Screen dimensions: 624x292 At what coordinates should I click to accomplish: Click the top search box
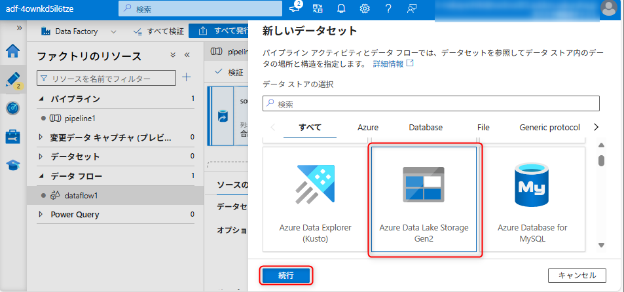click(x=200, y=9)
